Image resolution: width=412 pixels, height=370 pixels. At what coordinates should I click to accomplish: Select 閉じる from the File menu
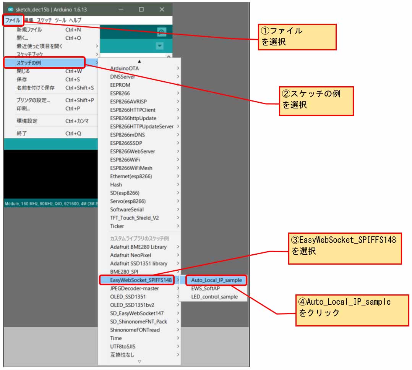coord(52,71)
